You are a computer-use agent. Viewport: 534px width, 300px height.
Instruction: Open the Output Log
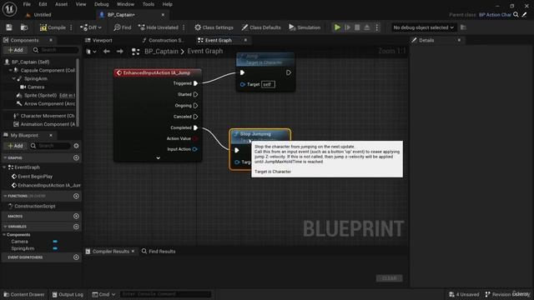(x=68, y=294)
